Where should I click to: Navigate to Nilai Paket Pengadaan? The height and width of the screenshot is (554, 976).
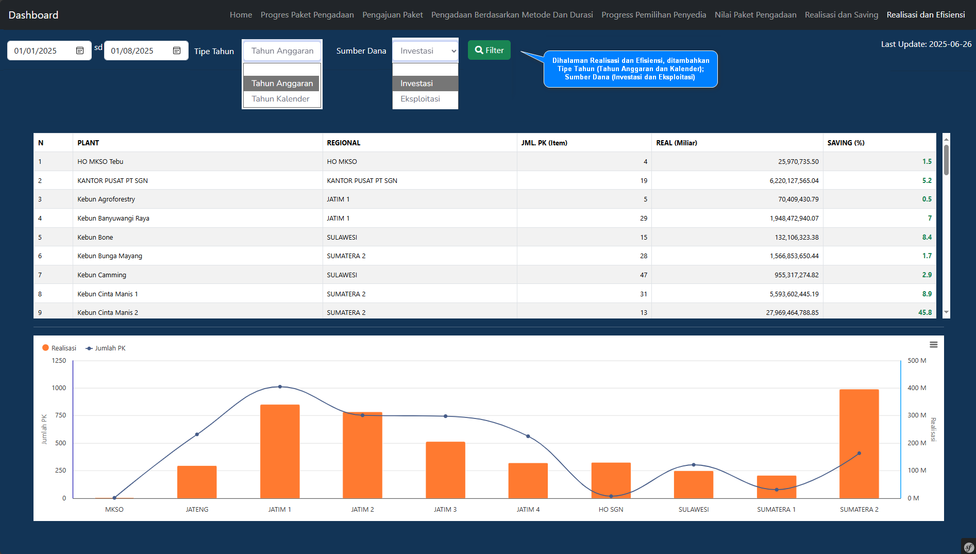tap(755, 15)
